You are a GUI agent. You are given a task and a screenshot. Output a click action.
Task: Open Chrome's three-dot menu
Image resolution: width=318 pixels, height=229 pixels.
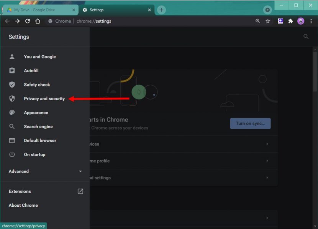click(x=311, y=21)
